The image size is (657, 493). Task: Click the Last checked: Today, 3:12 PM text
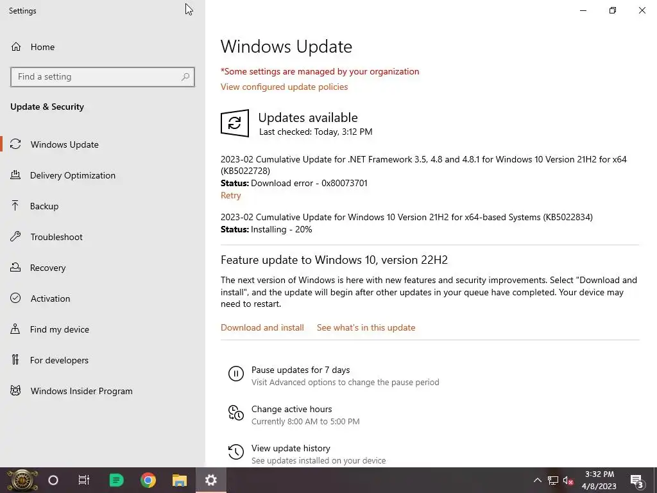(316, 132)
